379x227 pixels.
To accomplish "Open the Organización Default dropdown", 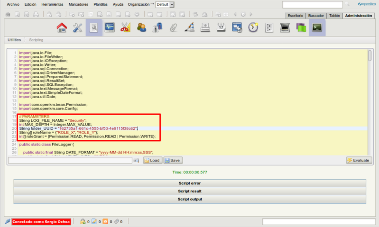I will coord(165,4).
